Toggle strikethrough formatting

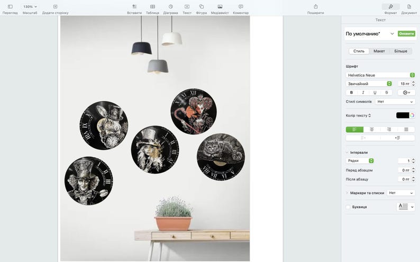(x=387, y=92)
